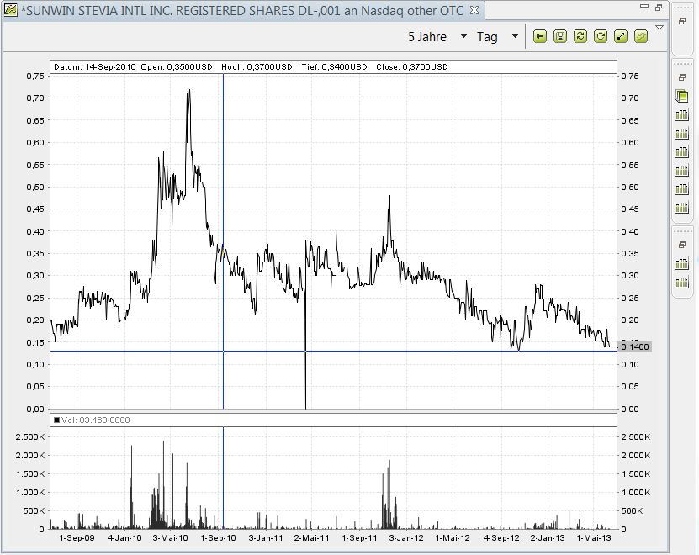
Task: Click the 1-Sep-10 date axis label
Action: pos(218,537)
